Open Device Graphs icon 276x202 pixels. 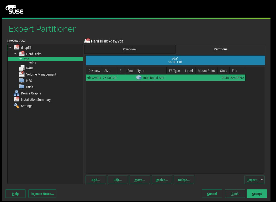tap(17, 93)
